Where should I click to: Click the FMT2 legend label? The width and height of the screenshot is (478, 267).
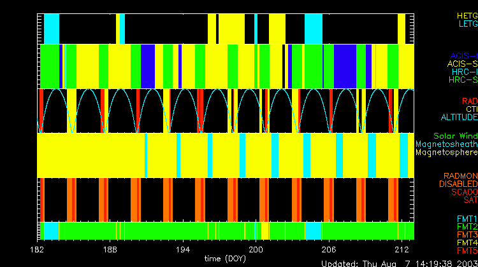(x=467, y=227)
